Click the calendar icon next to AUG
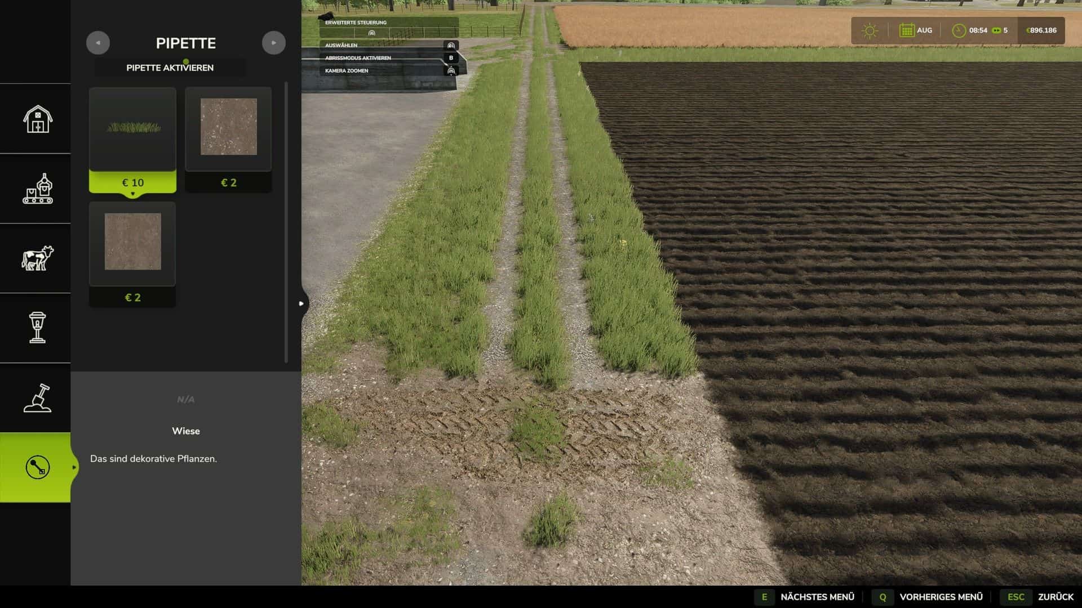Image resolution: width=1082 pixels, height=608 pixels. 906,30
